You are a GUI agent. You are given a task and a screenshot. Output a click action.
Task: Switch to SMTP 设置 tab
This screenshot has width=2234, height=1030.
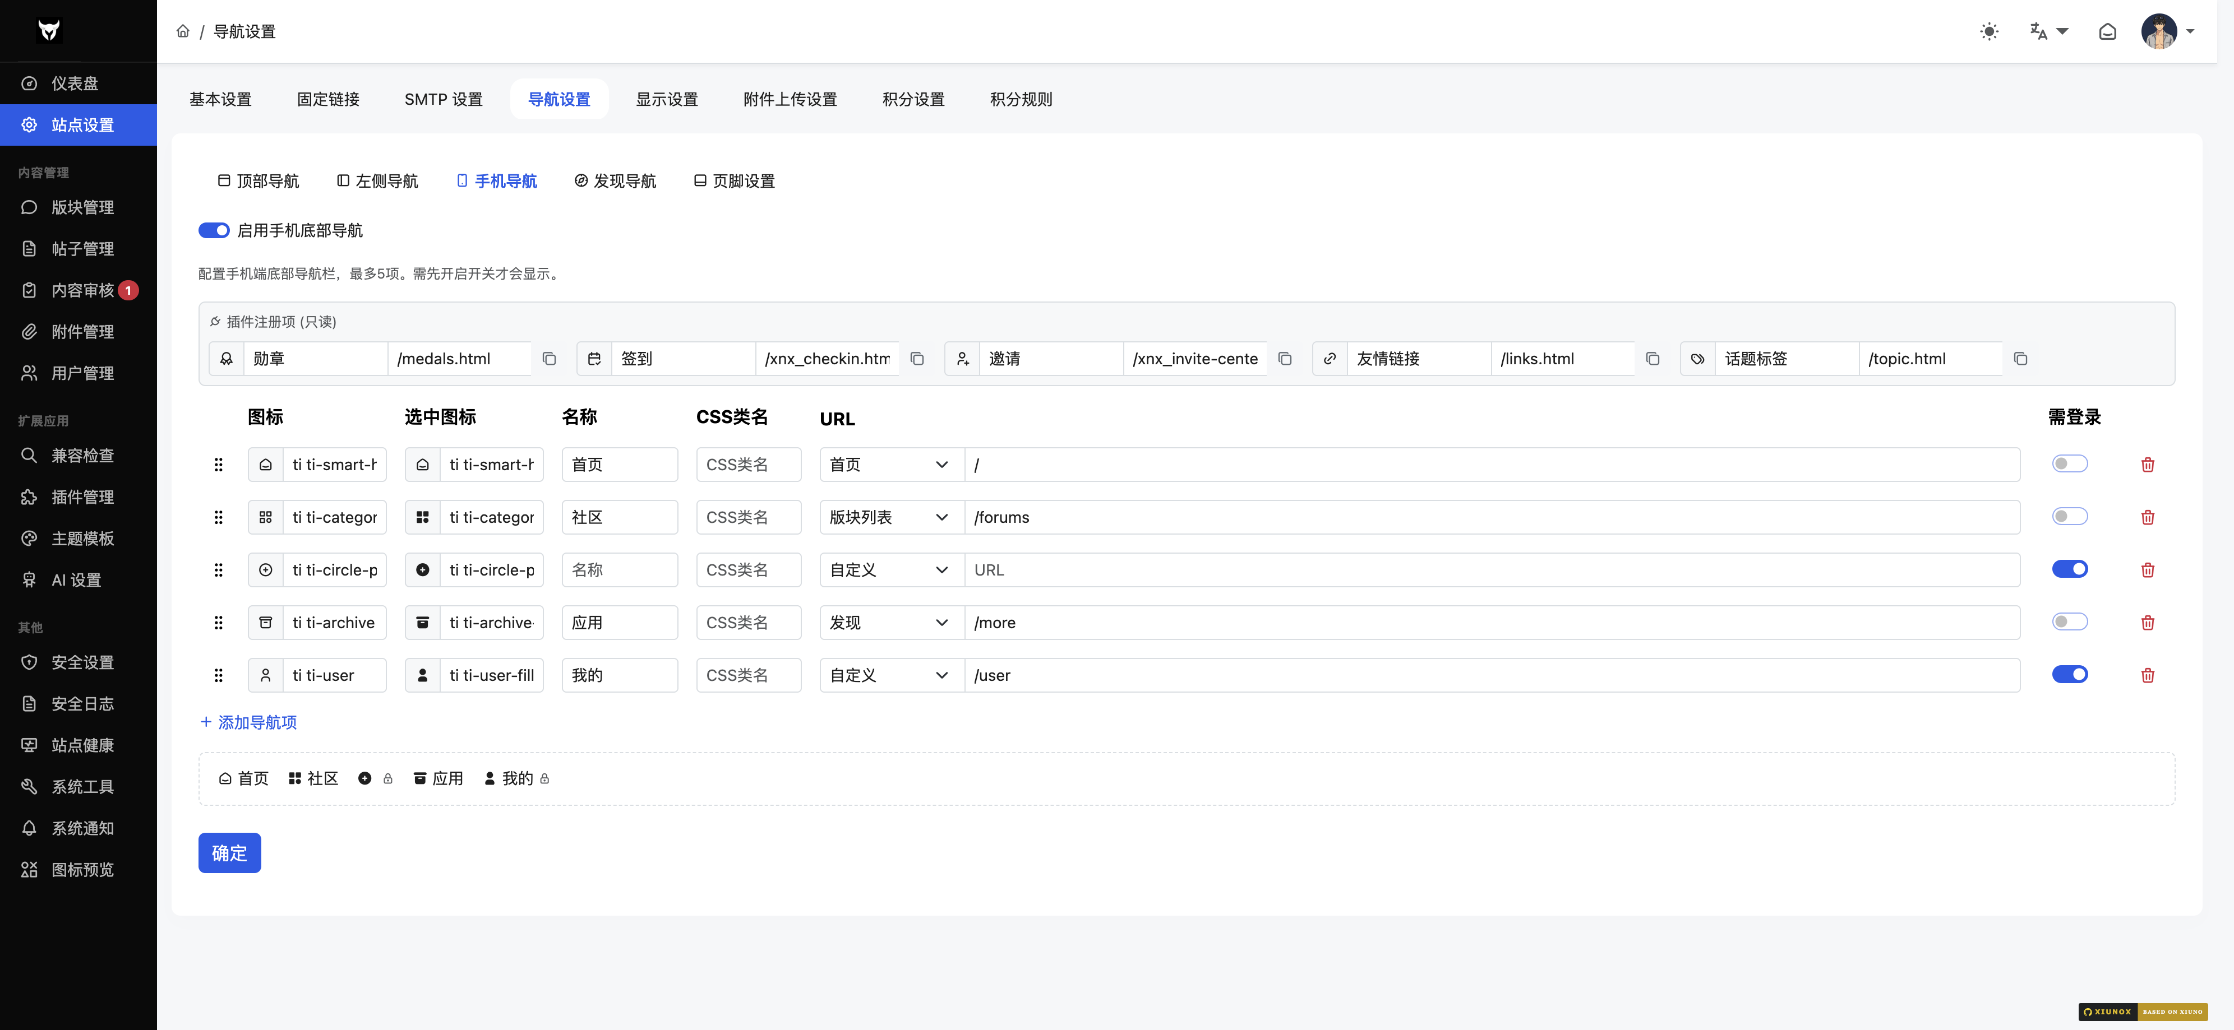pos(443,100)
